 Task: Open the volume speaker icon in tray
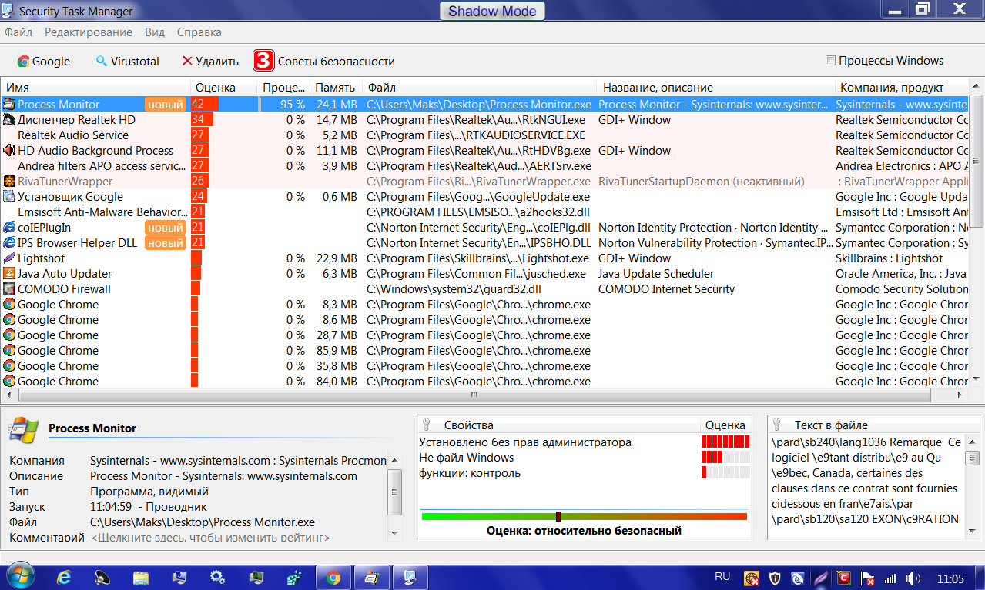(913, 578)
